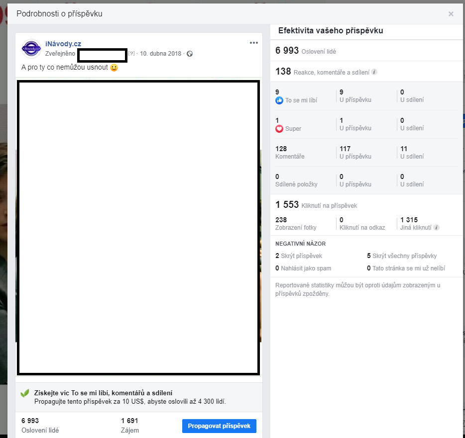Click the [?] help marker beside Zveřejněno
The image size is (465, 438).
pos(131,53)
